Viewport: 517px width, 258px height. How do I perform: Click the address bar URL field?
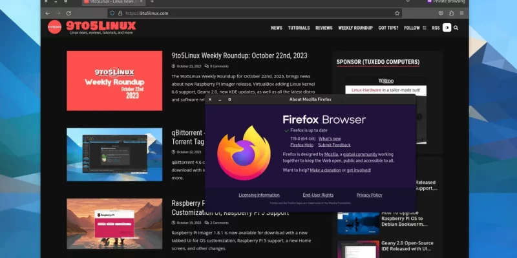click(x=254, y=13)
